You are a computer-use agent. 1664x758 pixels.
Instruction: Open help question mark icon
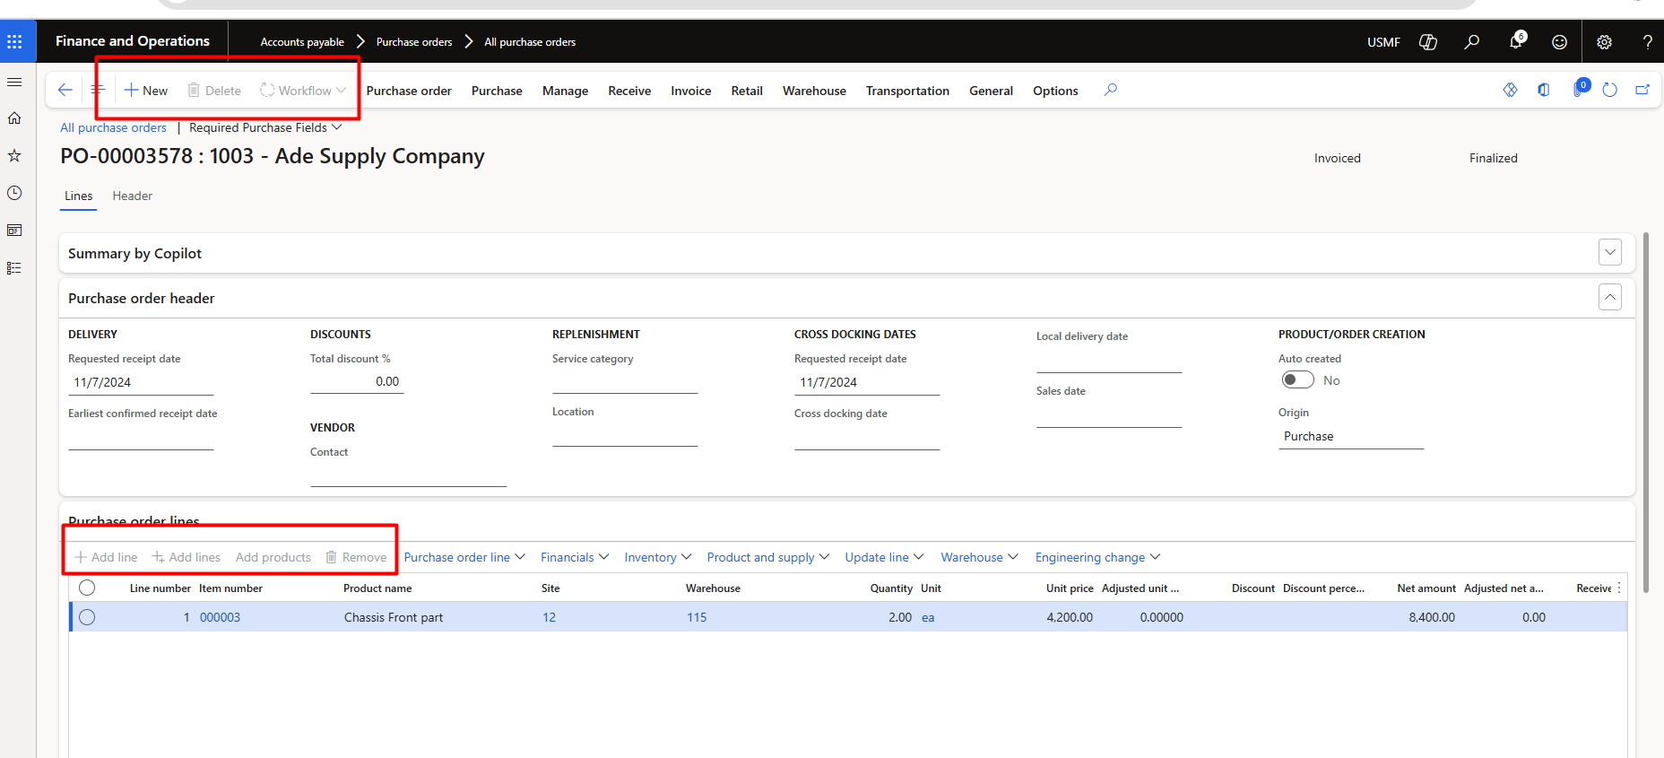tap(1647, 42)
